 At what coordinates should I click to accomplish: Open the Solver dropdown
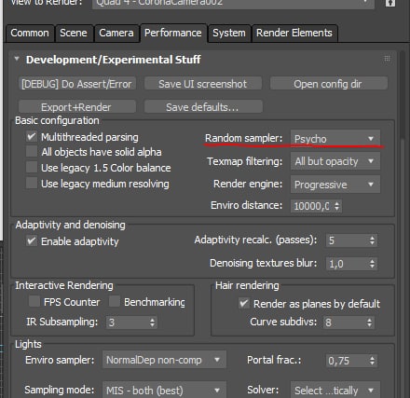[335, 391]
